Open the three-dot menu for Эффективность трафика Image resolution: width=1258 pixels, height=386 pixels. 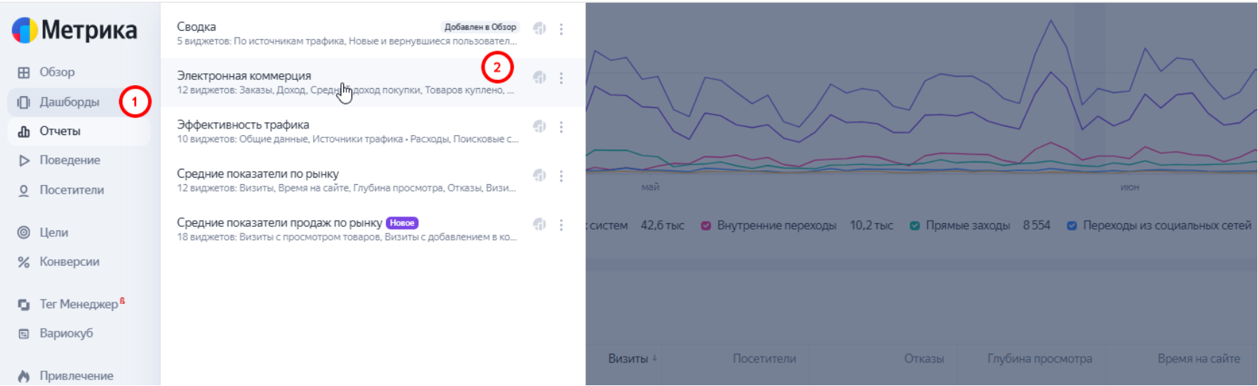click(561, 127)
